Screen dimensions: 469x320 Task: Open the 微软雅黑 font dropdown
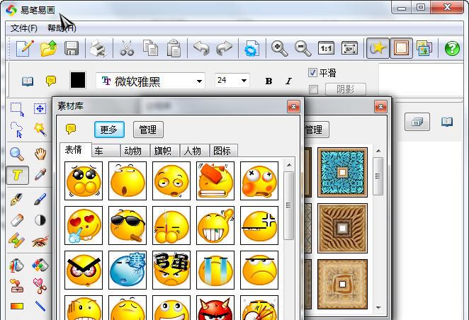tap(198, 81)
